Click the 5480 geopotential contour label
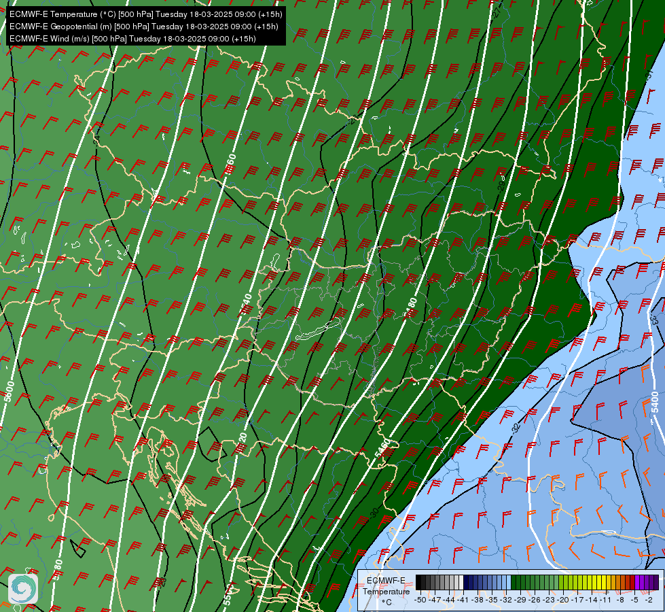 [x=410, y=308]
